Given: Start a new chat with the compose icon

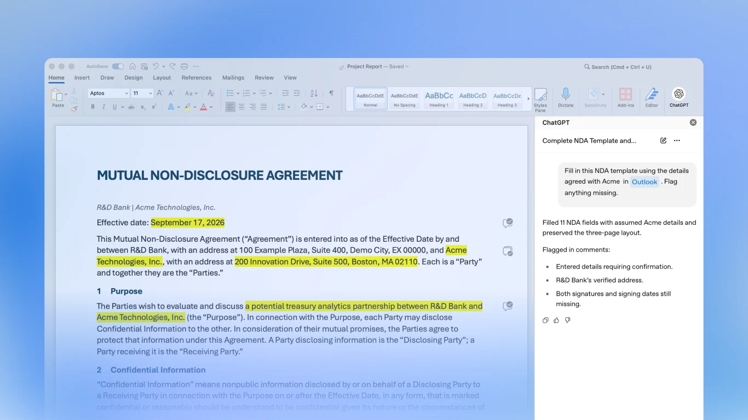Looking at the screenshot, I should pos(663,141).
